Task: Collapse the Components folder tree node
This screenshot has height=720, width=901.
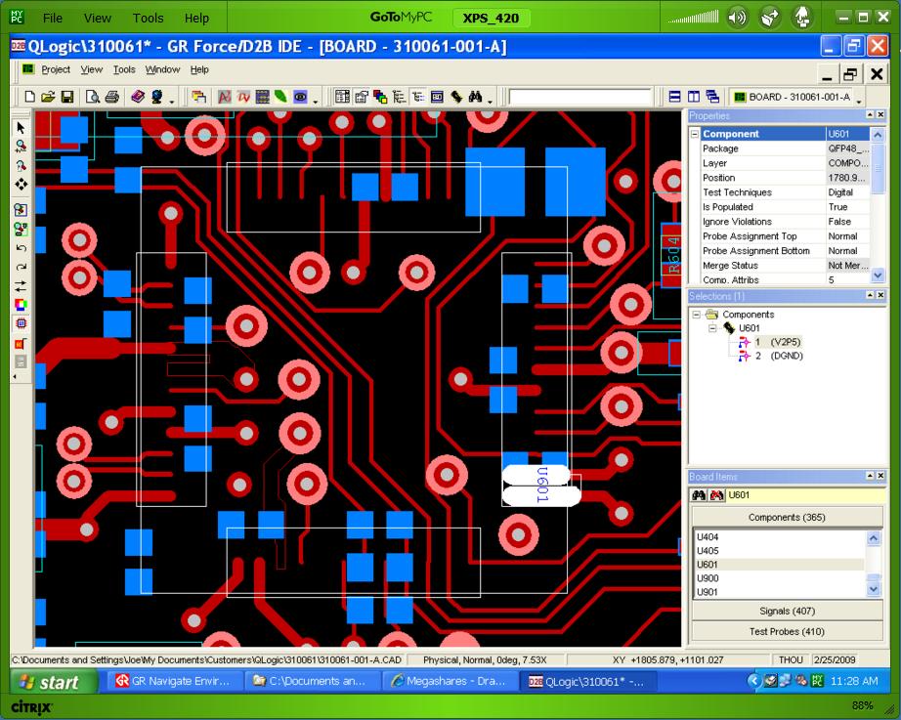Action: click(x=697, y=315)
